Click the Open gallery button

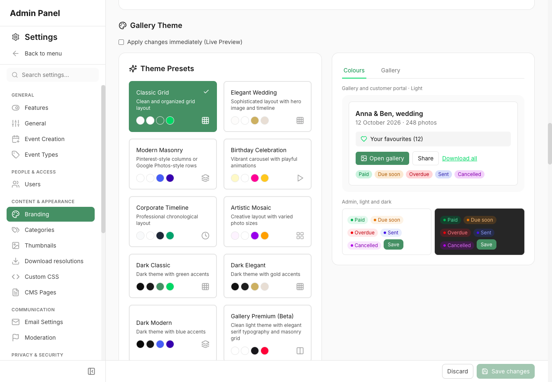[382, 158]
